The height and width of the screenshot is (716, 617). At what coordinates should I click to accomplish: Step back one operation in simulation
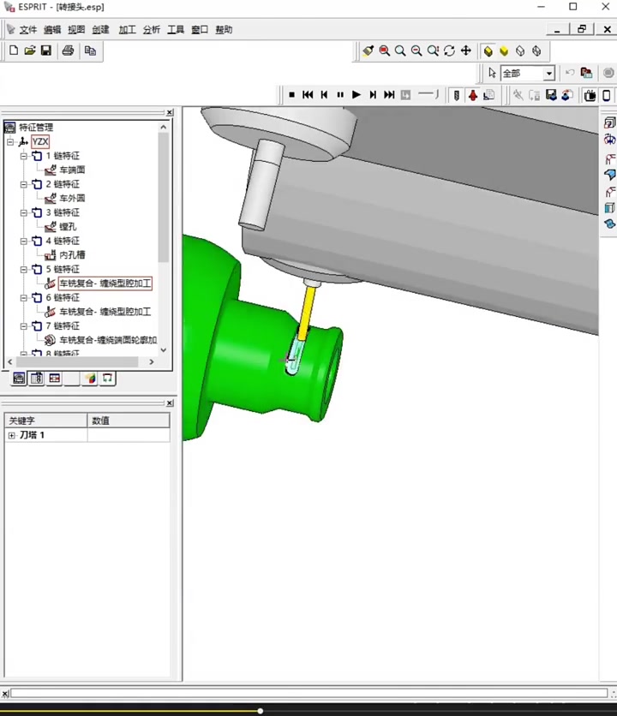[x=324, y=95]
